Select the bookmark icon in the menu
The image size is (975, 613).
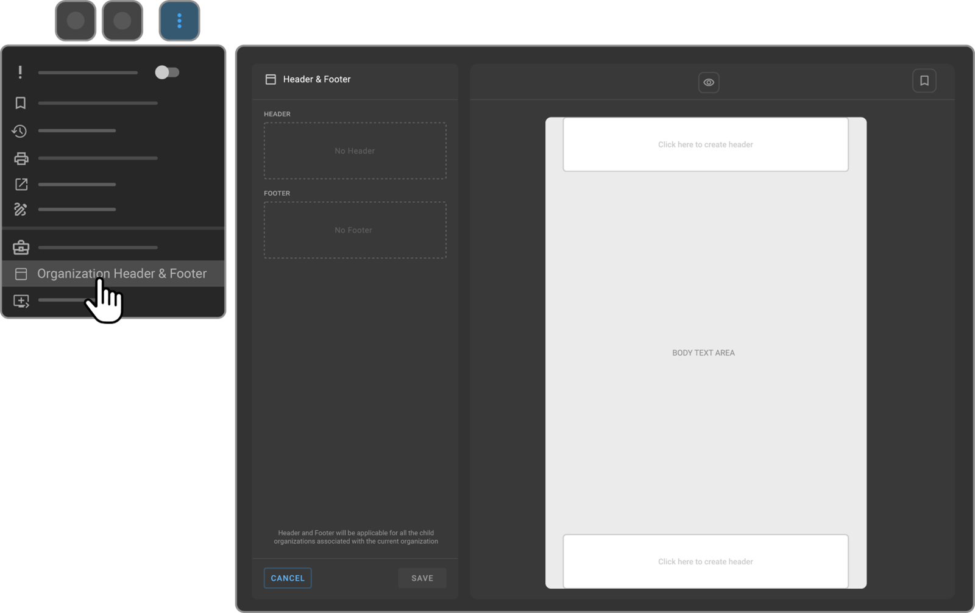click(x=20, y=103)
